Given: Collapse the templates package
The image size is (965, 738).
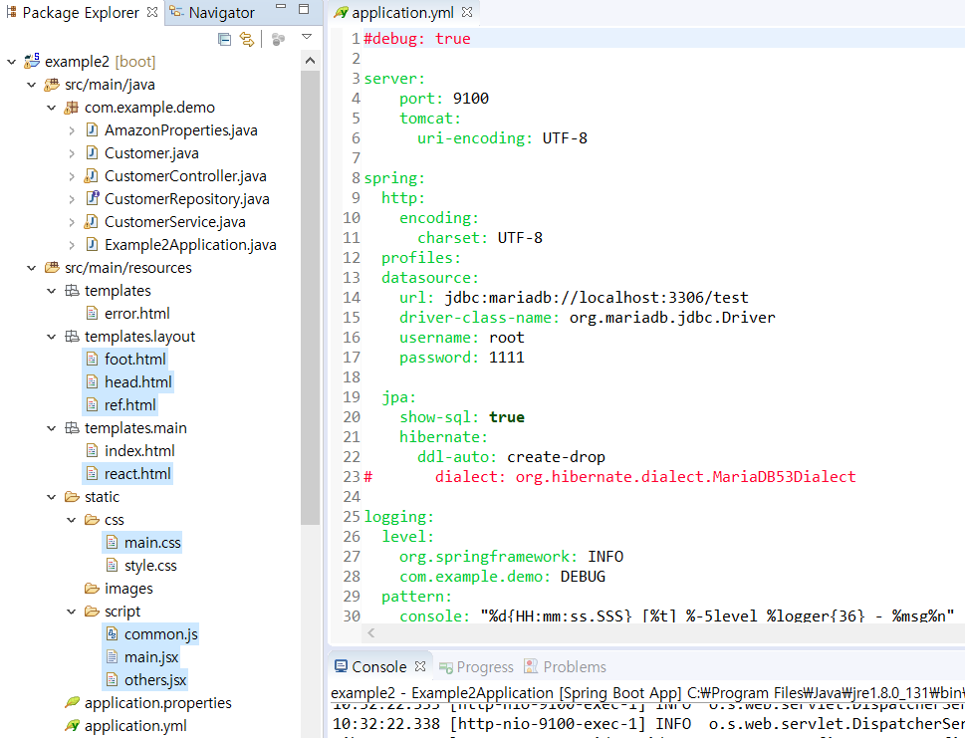Looking at the screenshot, I should tap(52, 291).
